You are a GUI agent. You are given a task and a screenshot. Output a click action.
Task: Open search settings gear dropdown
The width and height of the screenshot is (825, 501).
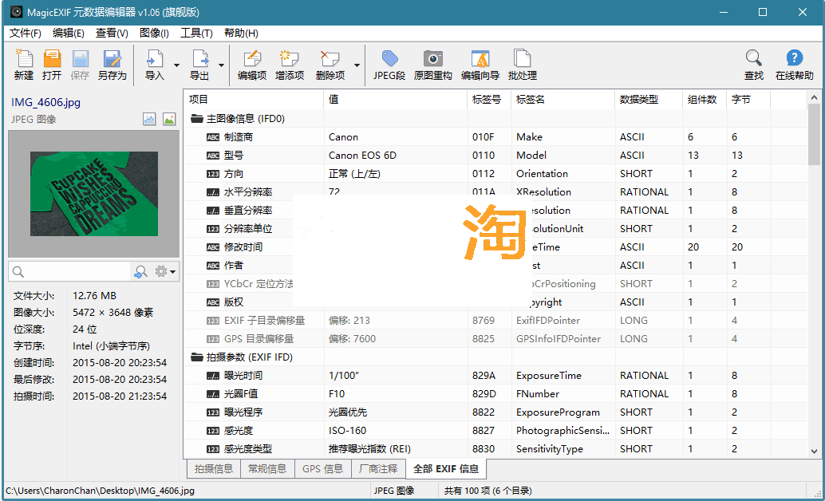pos(165,272)
